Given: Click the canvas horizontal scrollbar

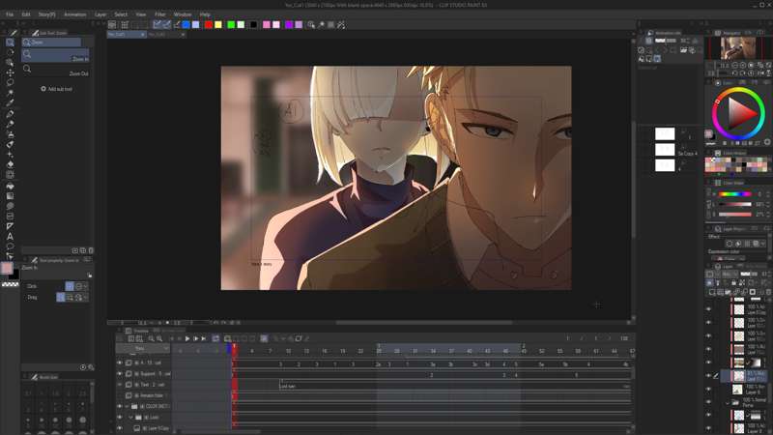Looking at the screenshot, I should (x=424, y=323).
